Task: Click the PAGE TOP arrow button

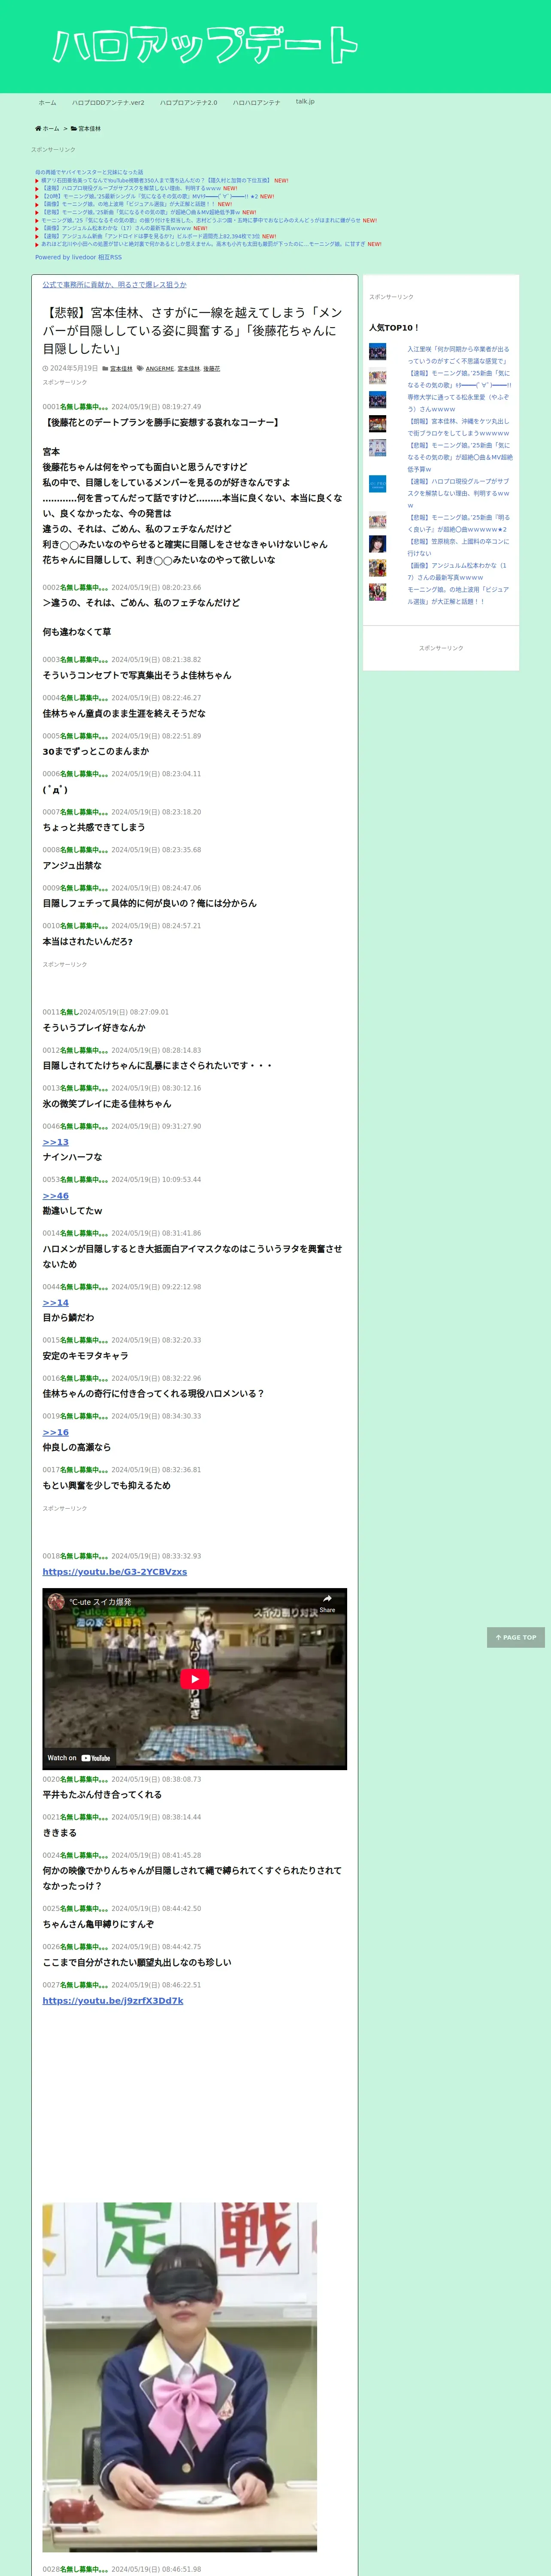Action: point(516,1637)
